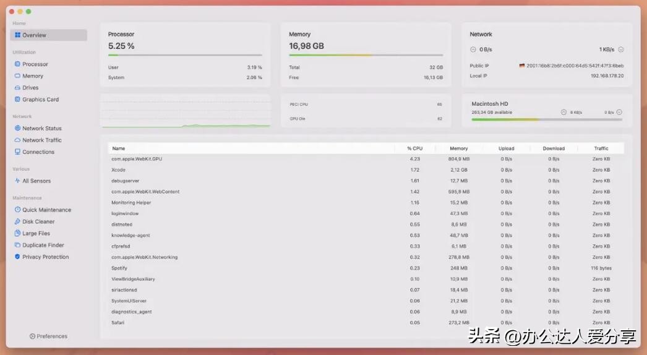
Task: Open the Processor summary card
Action: click(186, 54)
